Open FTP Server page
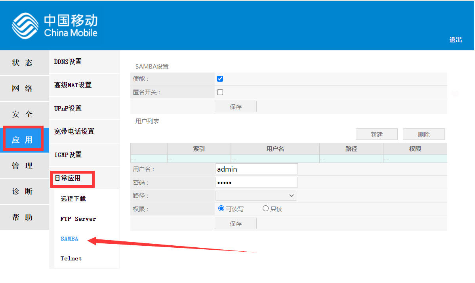The height and width of the screenshot is (283, 475). (78, 219)
